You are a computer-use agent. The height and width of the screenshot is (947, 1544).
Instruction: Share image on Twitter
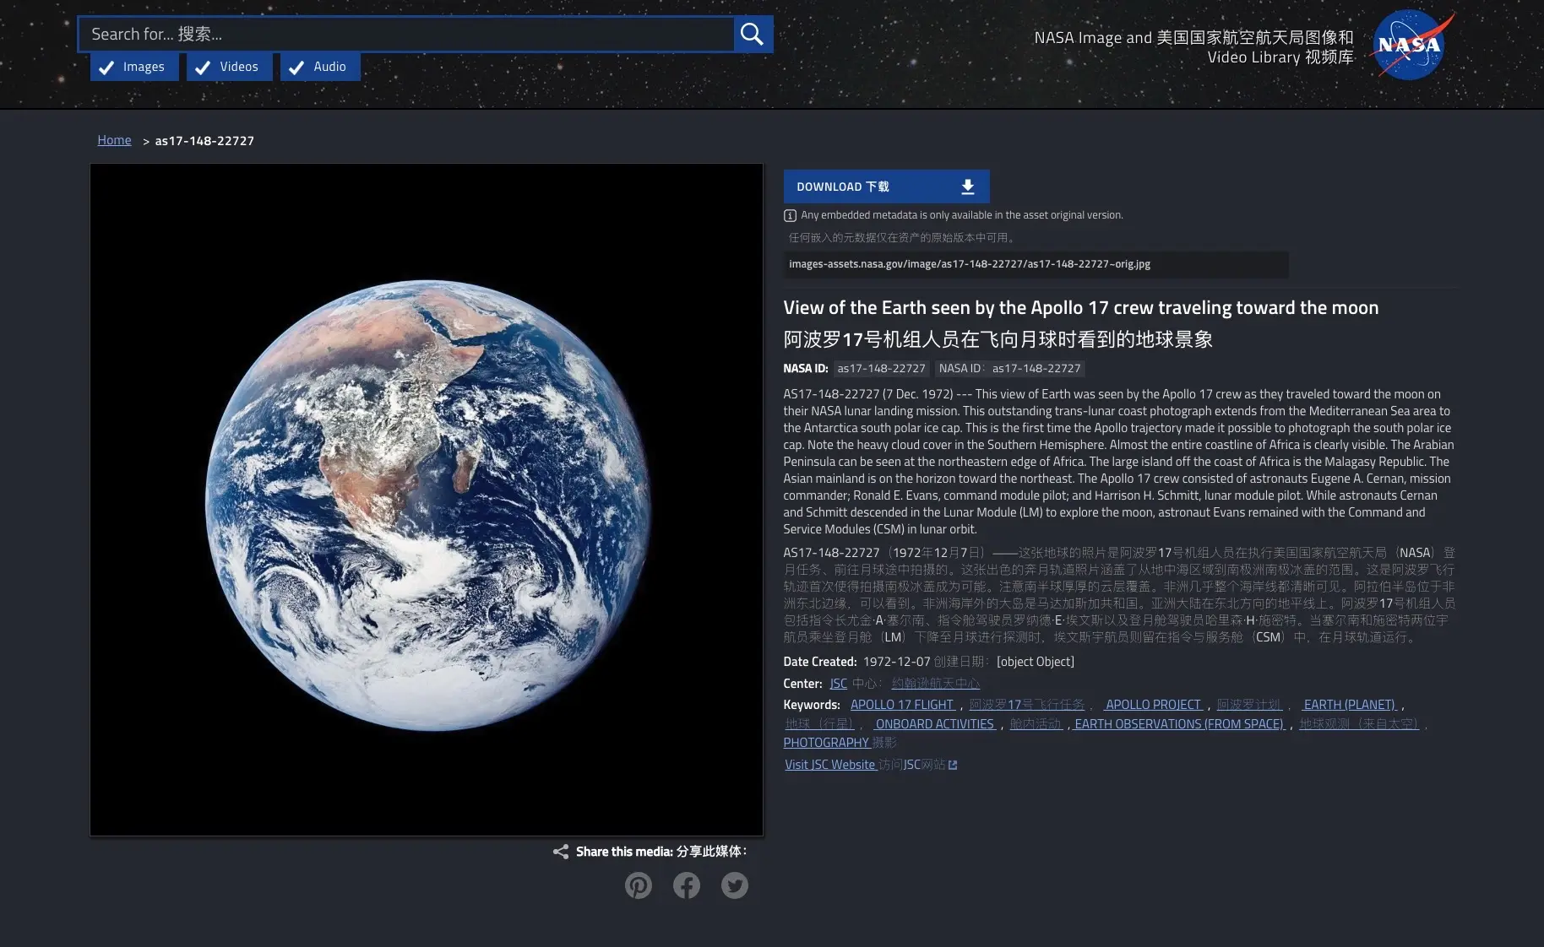pyautogui.click(x=735, y=885)
